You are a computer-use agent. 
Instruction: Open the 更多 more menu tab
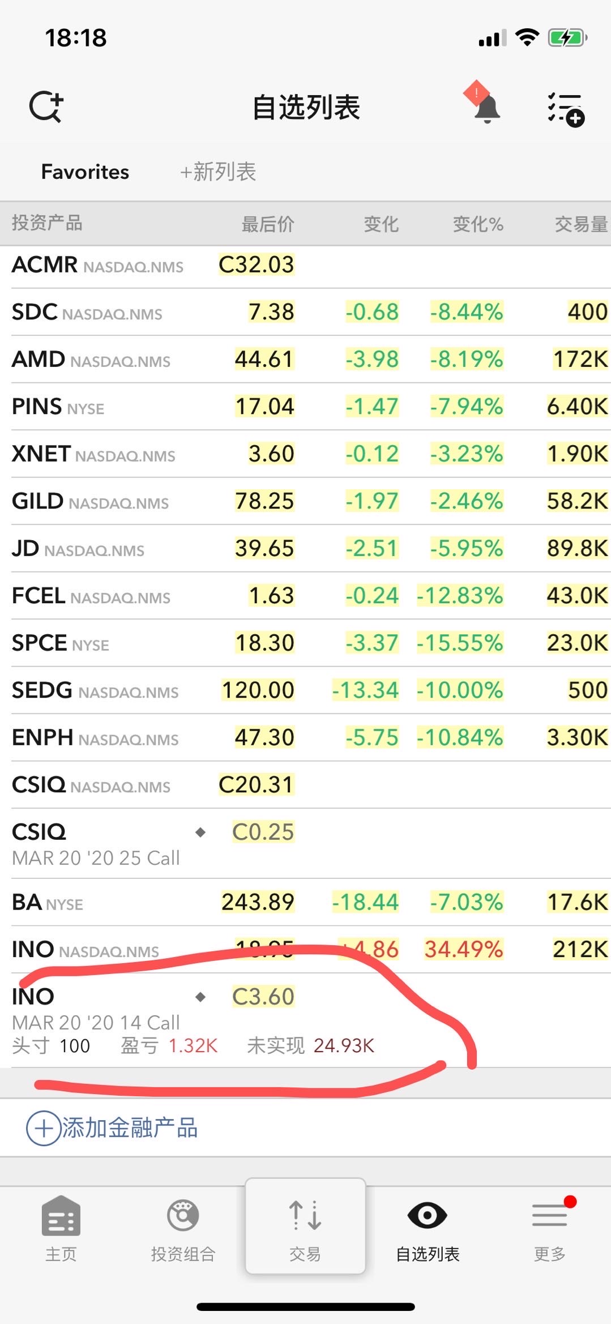550,1229
